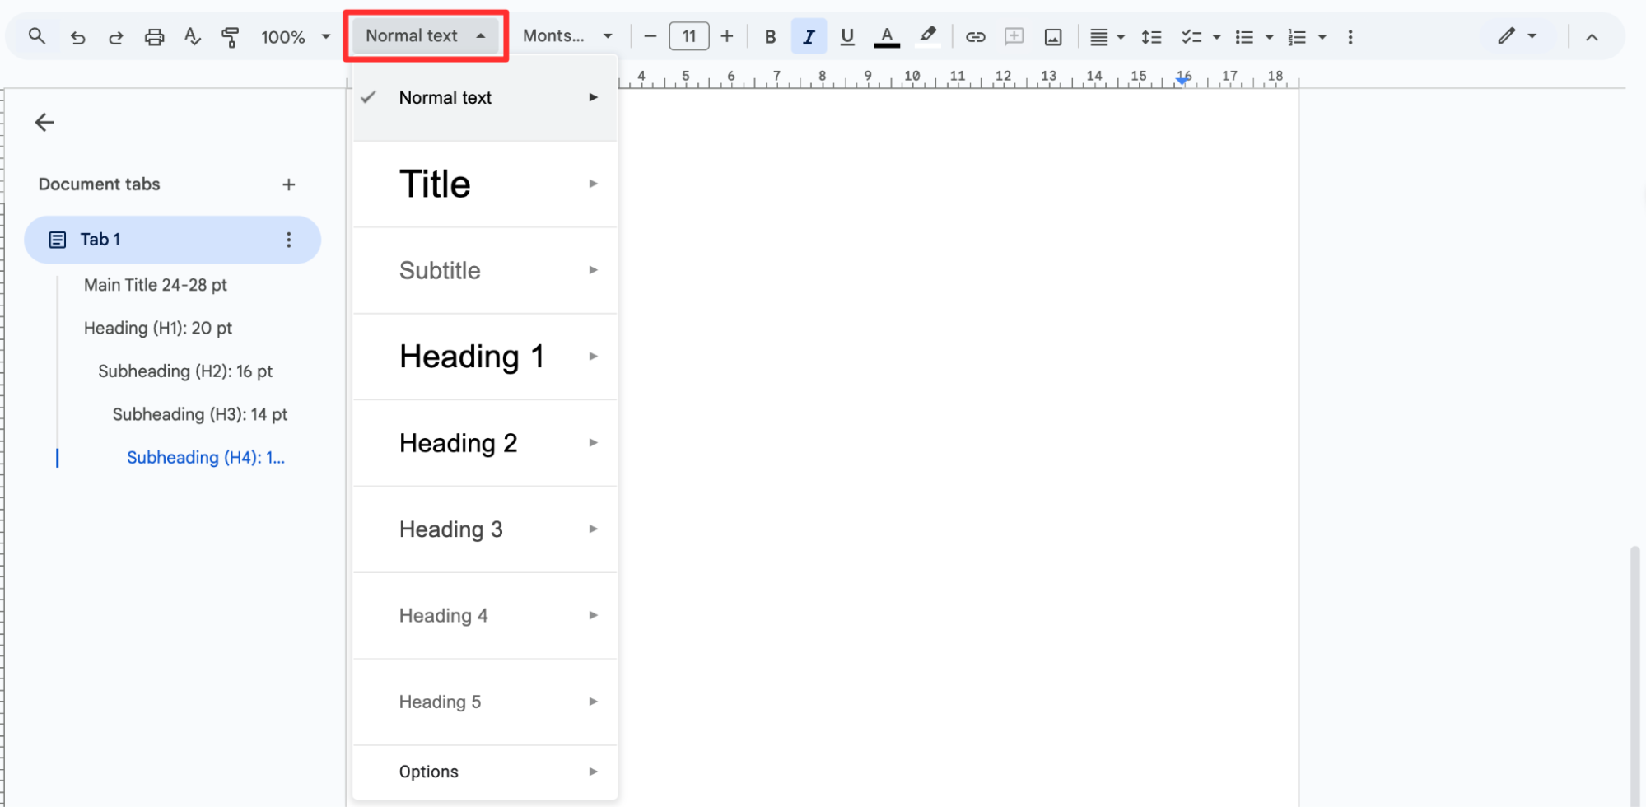The width and height of the screenshot is (1646, 807).
Task: Open the Montserrat font dropdown
Action: click(567, 36)
